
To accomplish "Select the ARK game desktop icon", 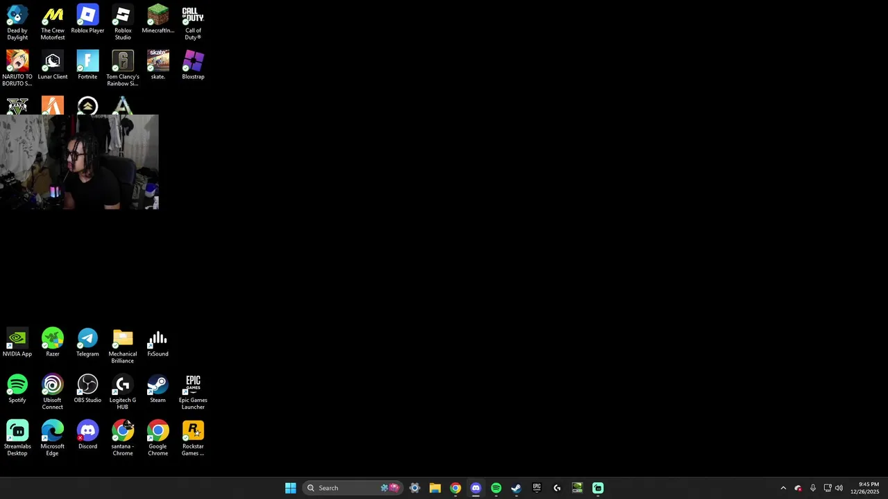I will click(x=123, y=106).
